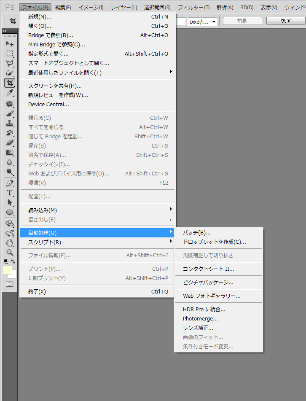Open the ファイル(F) menu
The width and height of the screenshot is (306, 401).
(35, 8)
